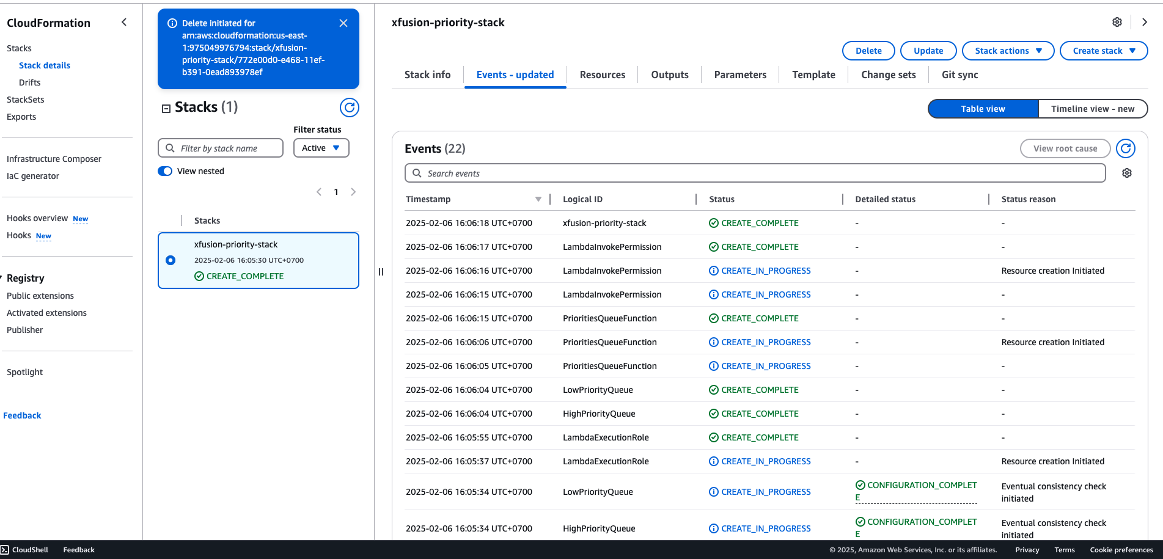1163x559 pixels.
Task: Click Feedback in bottom bar
Action: 79,550
